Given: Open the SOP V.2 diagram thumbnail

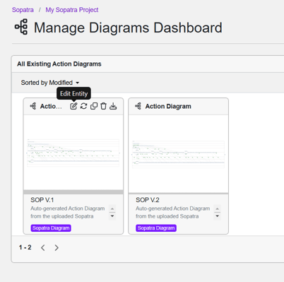Looking at the screenshot, I should click(x=178, y=154).
